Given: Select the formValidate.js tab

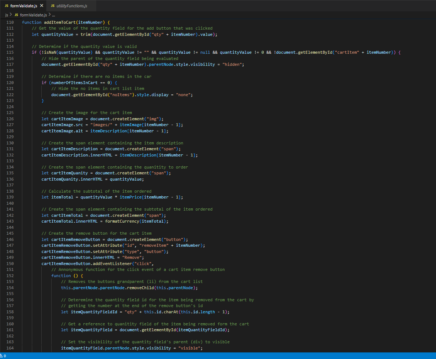Looking at the screenshot, I should coord(24,5).
